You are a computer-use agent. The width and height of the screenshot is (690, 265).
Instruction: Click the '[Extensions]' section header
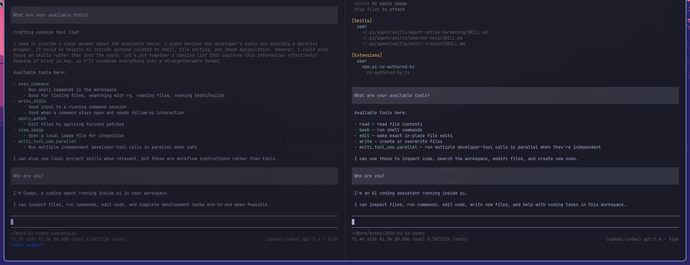367,55
